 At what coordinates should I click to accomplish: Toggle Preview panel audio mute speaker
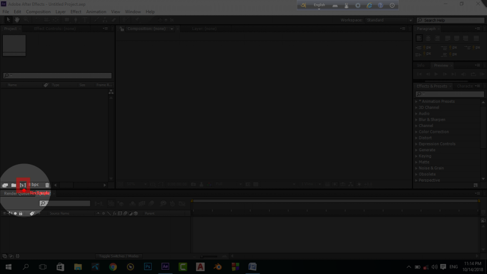[463, 74]
